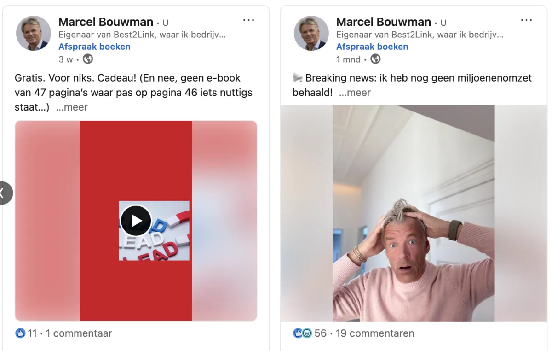This screenshot has width=552, height=351.
Task: Open the three-dot menu on the second post
Action: [x=526, y=20]
